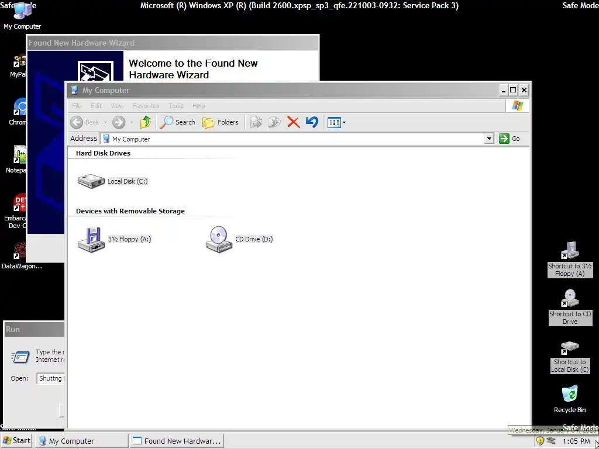
Task: Click the Found New Hardware Wizard title bar
Action: click(173, 43)
